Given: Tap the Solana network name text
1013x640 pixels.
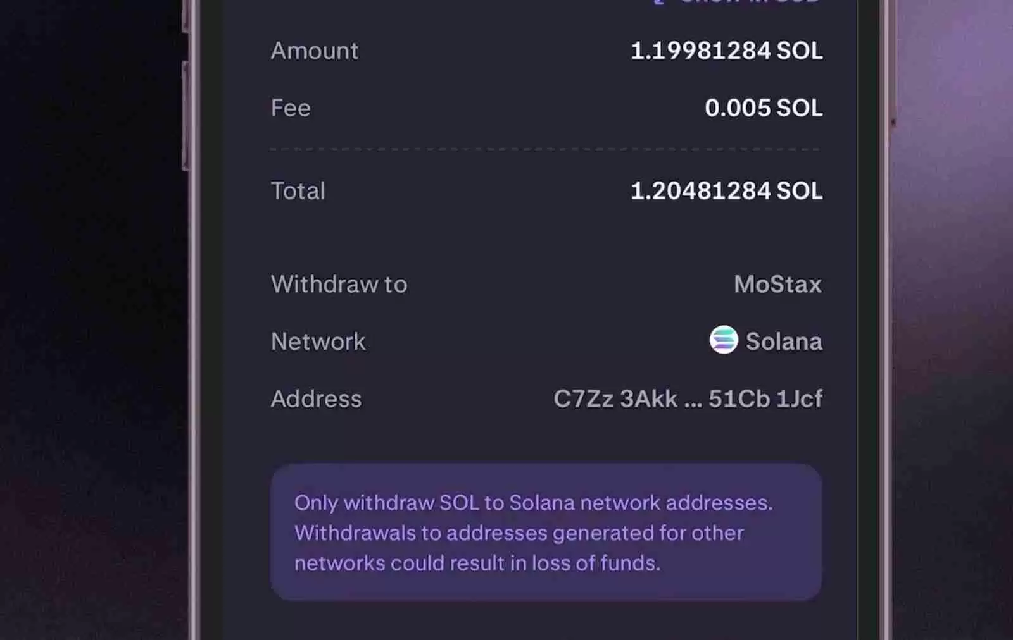Looking at the screenshot, I should [x=784, y=342].
